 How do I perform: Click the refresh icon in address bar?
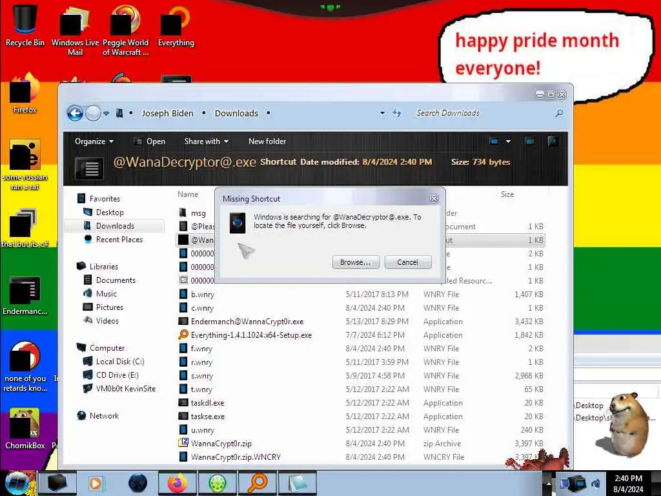tap(397, 113)
